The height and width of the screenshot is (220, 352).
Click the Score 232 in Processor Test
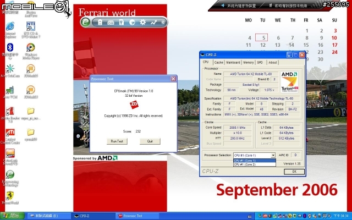[132, 131]
